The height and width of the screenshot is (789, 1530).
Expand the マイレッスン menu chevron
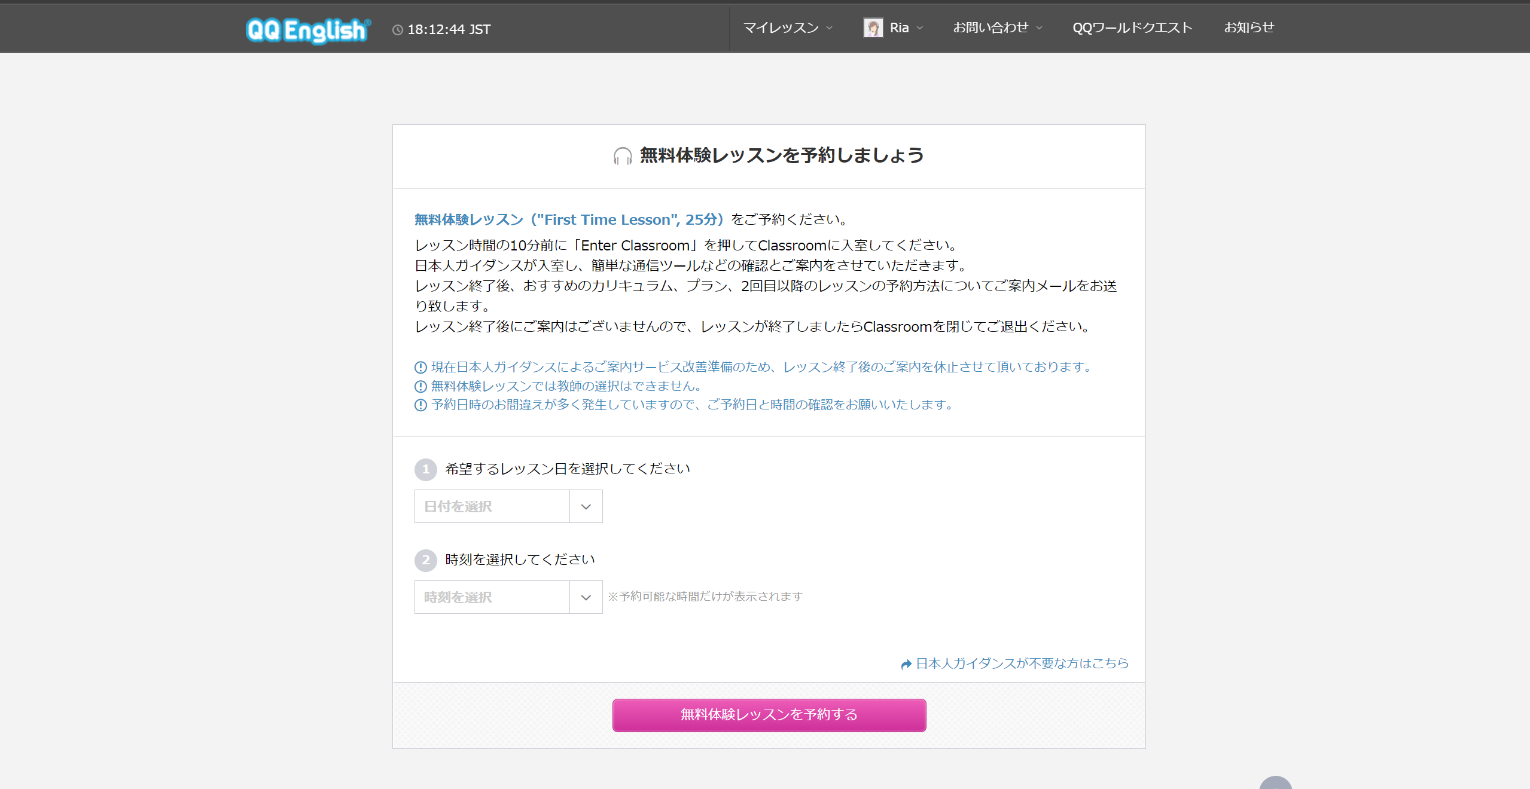pyautogui.click(x=830, y=27)
